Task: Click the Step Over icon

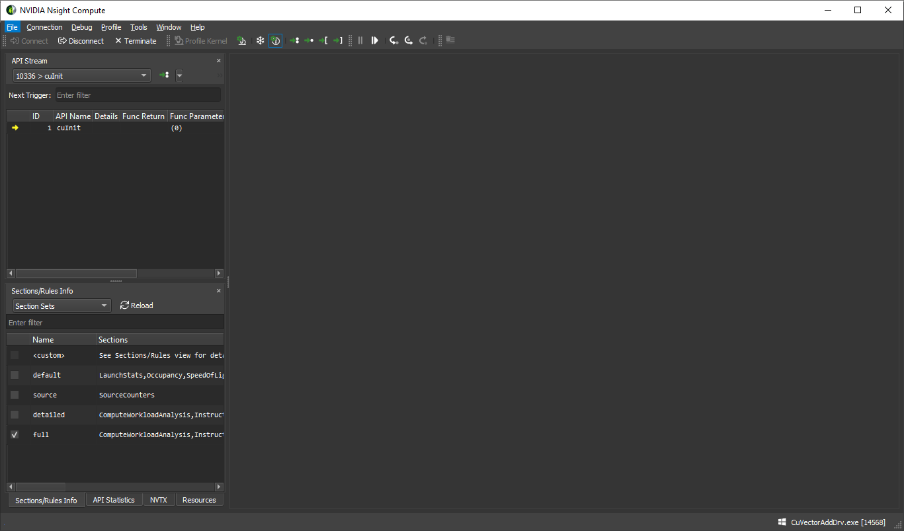Action: (x=409, y=41)
